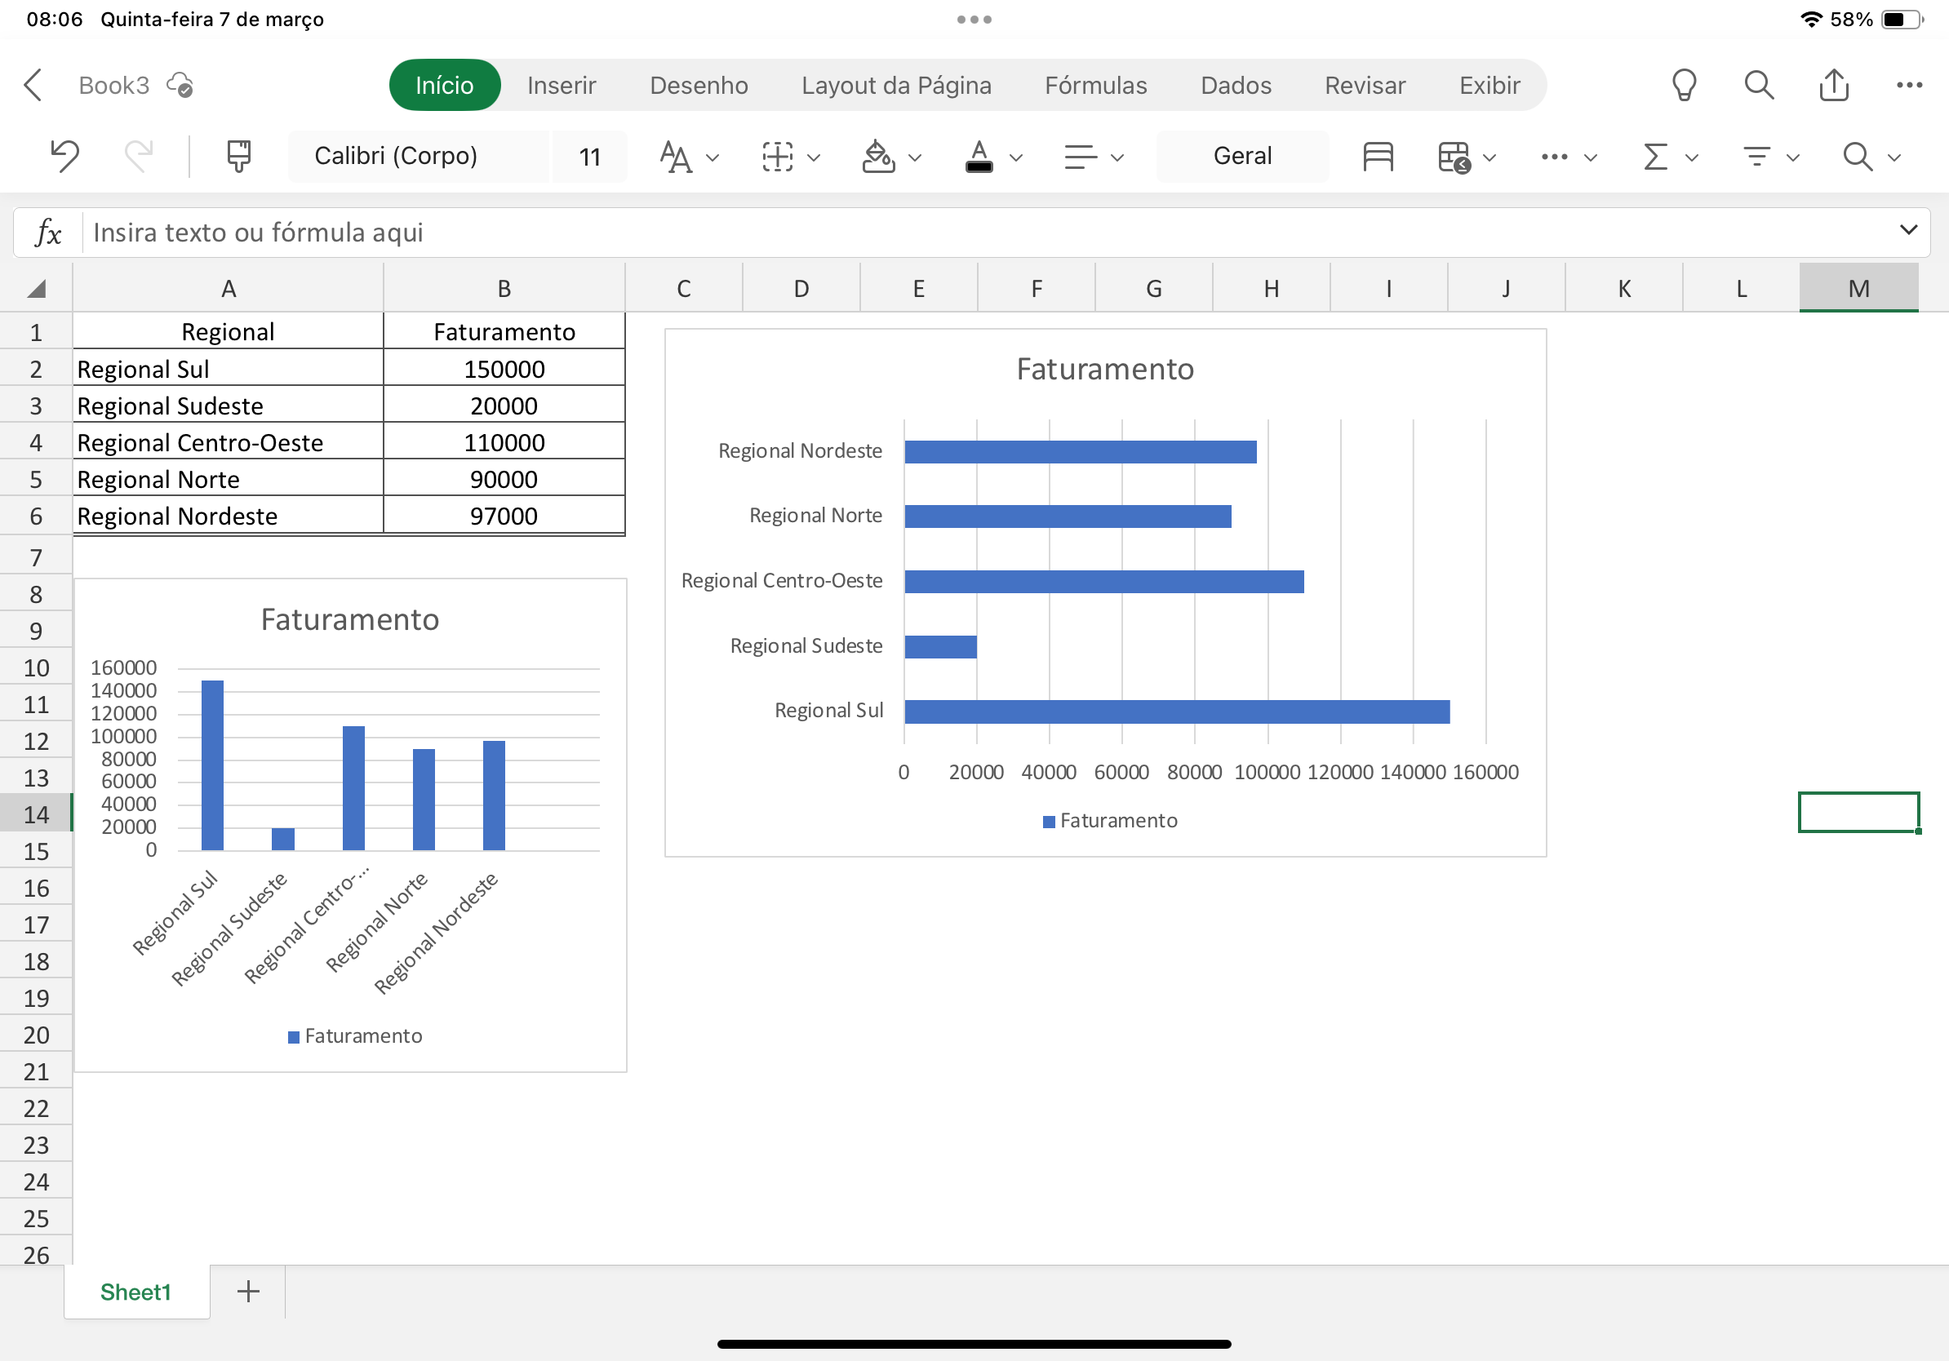The width and height of the screenshot is (1949, 1361).
Task: Expand the formula bar chevron
Action: 1908,230
